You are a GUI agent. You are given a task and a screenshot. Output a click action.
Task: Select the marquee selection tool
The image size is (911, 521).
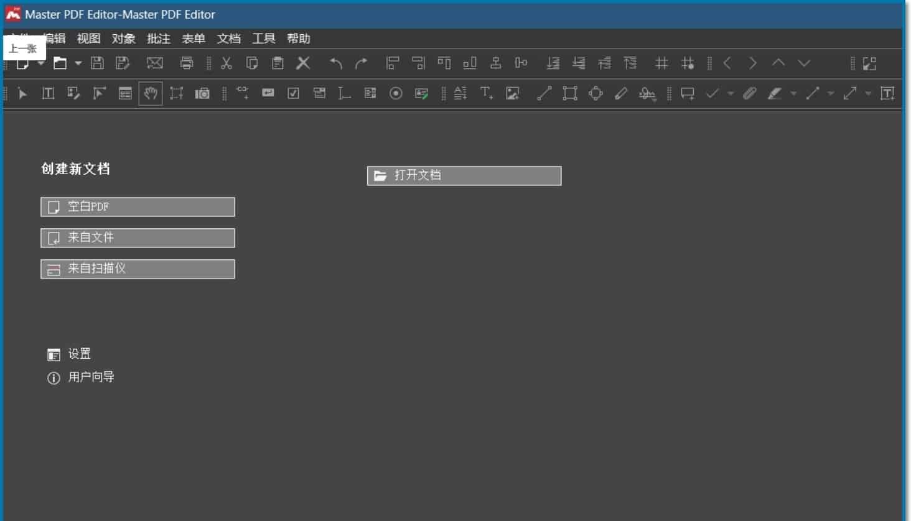[x=177, y=93]
